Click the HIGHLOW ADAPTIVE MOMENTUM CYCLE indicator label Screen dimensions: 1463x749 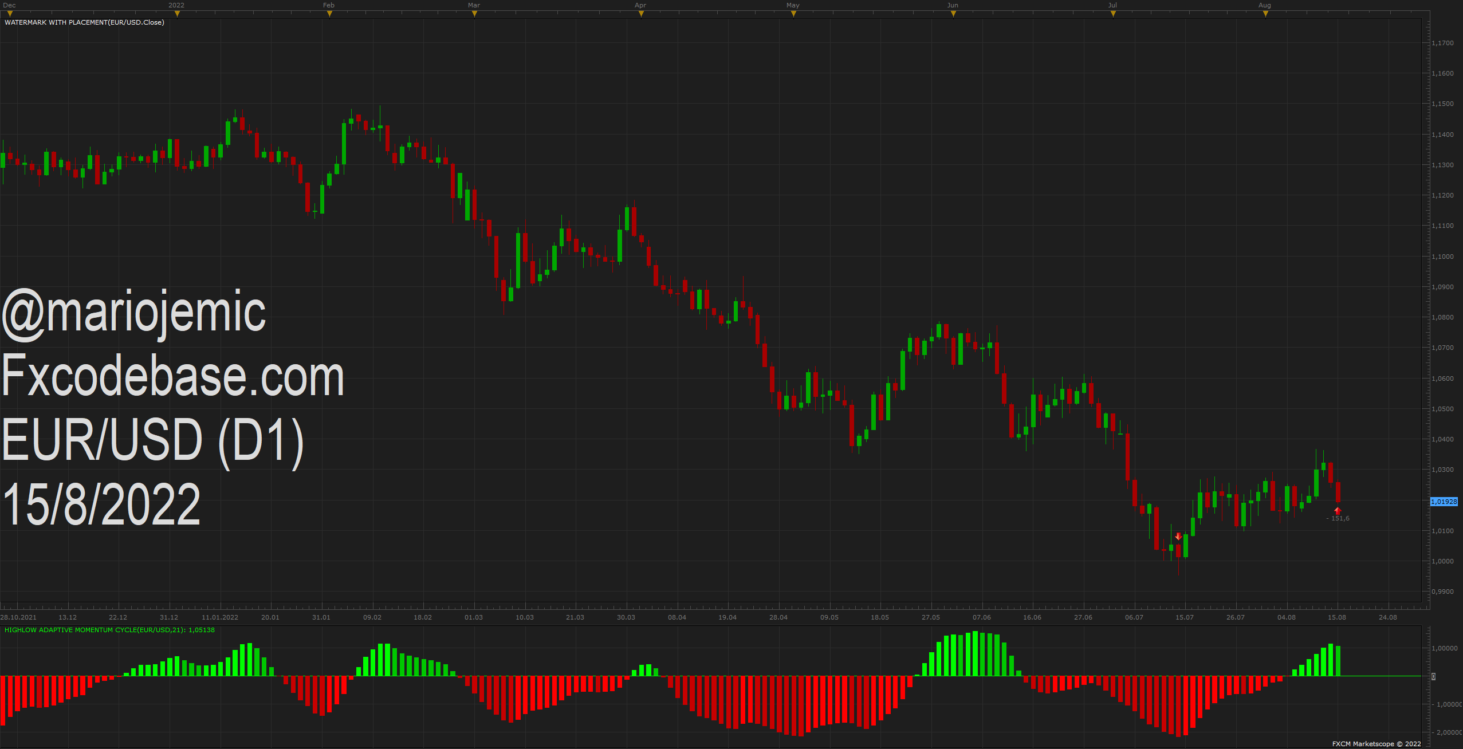(109, 630)
